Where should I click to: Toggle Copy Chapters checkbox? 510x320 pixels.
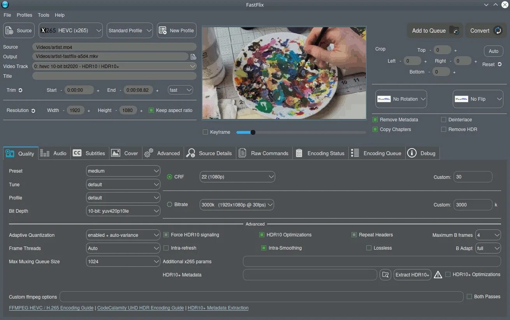pos(375,129)
